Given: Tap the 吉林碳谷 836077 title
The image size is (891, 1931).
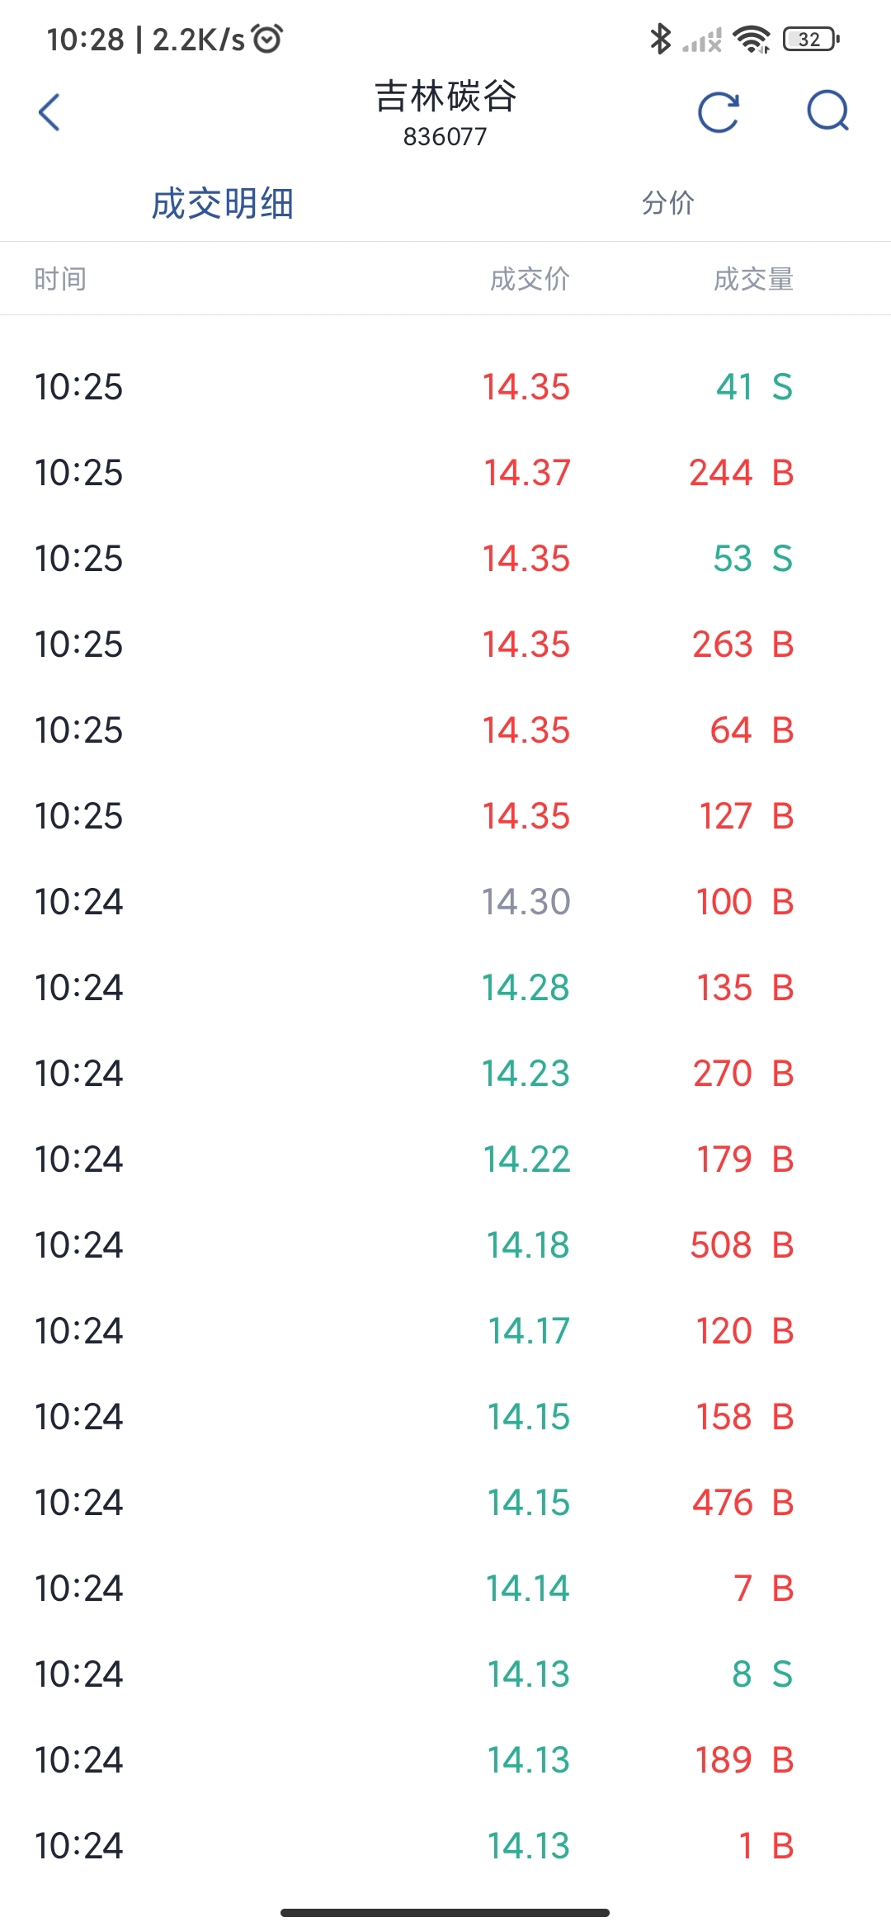Looking at the screenshot, I should (445, 113).
